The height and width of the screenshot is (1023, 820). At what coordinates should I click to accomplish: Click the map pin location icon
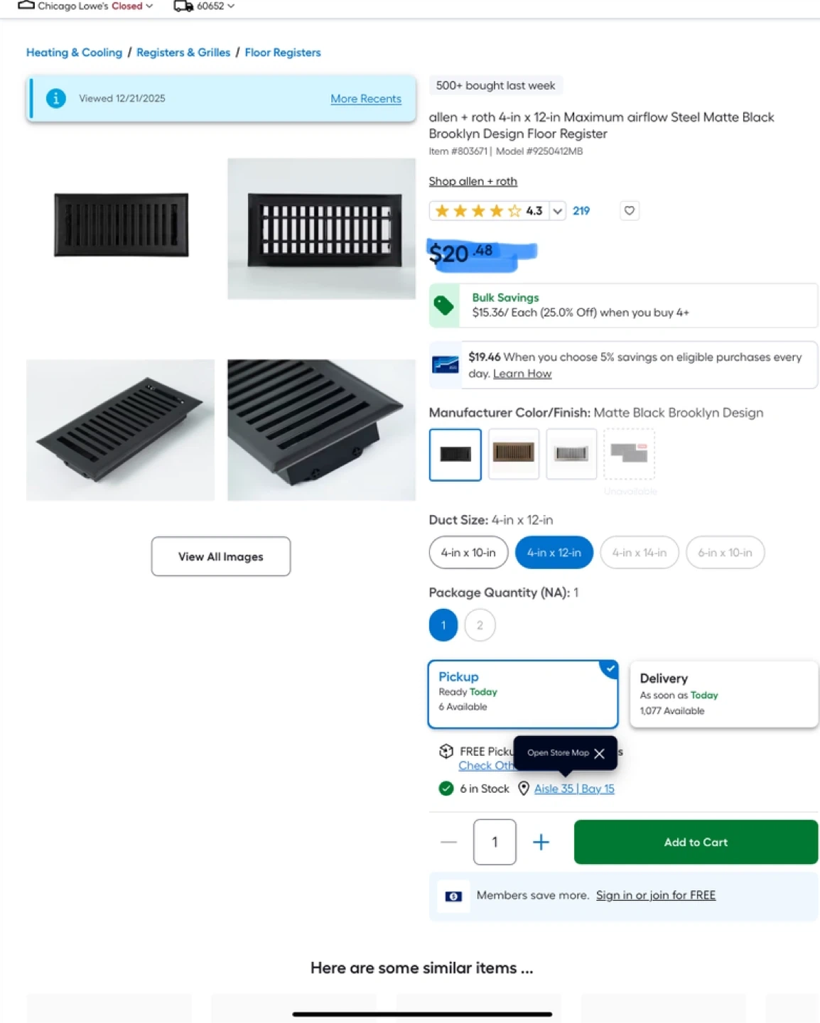524,789
